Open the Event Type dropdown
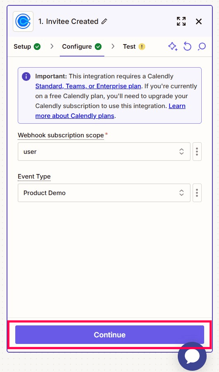 point(104,193)
